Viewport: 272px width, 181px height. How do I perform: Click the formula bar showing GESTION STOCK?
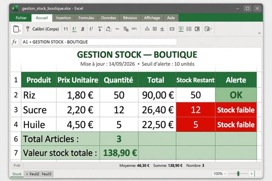99,42
